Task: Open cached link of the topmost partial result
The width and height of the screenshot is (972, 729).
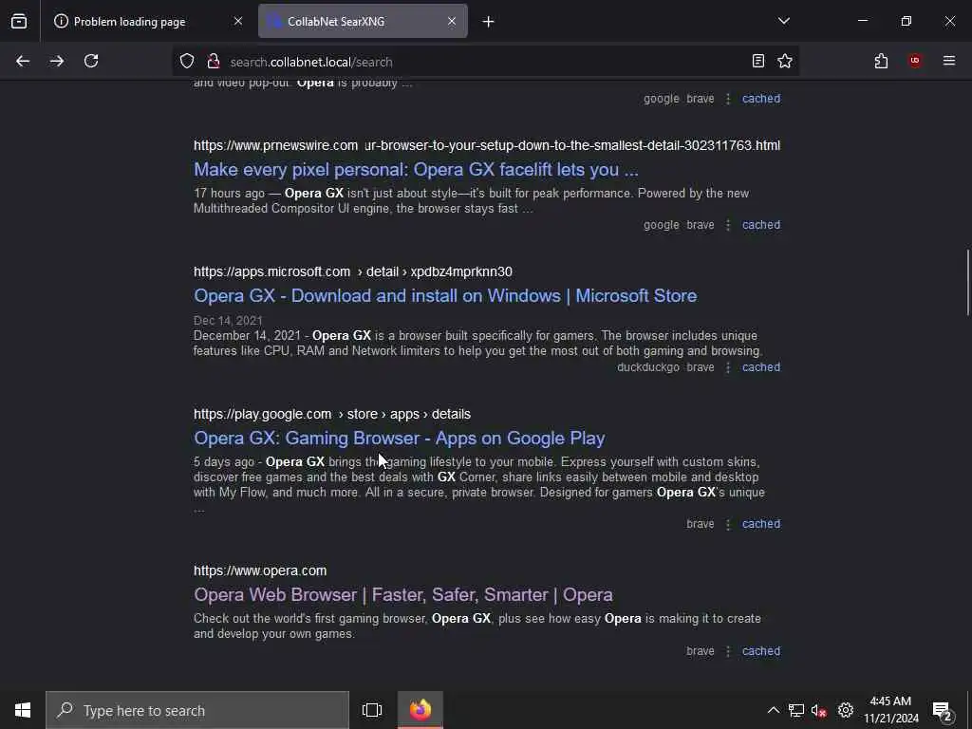Action: (x=761, y=99)
